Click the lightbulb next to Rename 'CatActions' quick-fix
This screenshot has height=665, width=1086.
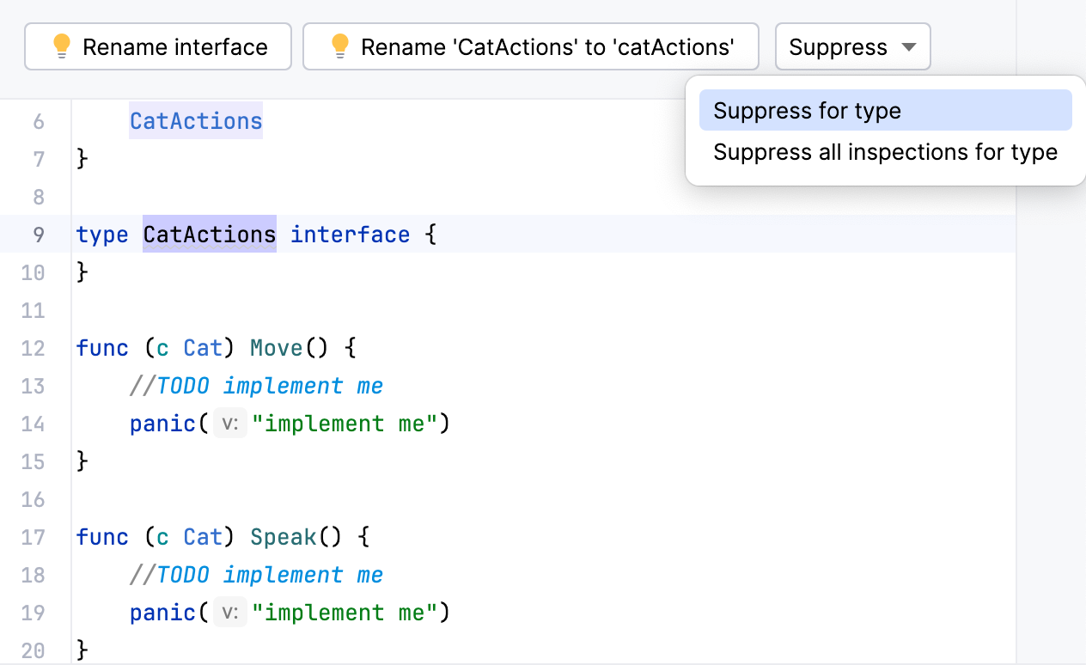coord(341,46)
